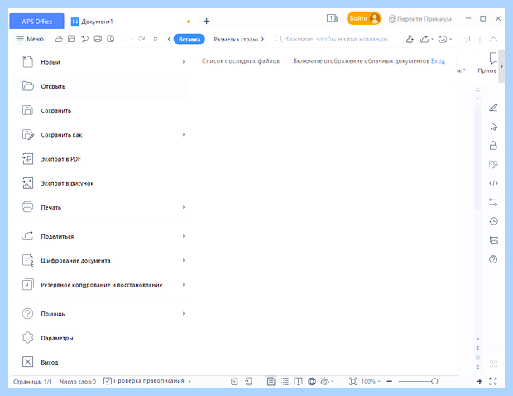The height and width of the screenshot is (396, 513).
Task: Expand the Новый submenu arrow
Action: 184,62
